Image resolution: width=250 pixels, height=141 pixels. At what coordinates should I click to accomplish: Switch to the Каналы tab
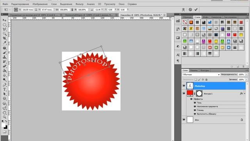(194, 70)
